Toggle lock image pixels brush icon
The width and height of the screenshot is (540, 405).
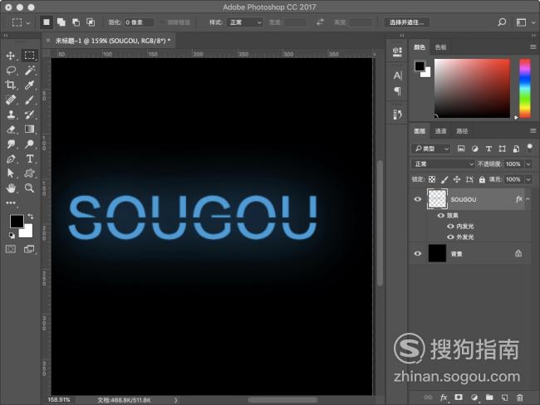444,179
